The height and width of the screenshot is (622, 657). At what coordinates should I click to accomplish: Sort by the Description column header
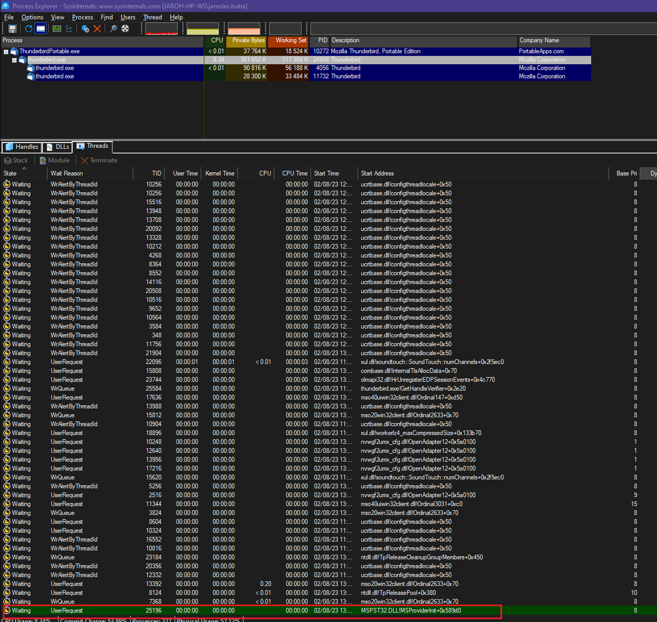(423, 41)
